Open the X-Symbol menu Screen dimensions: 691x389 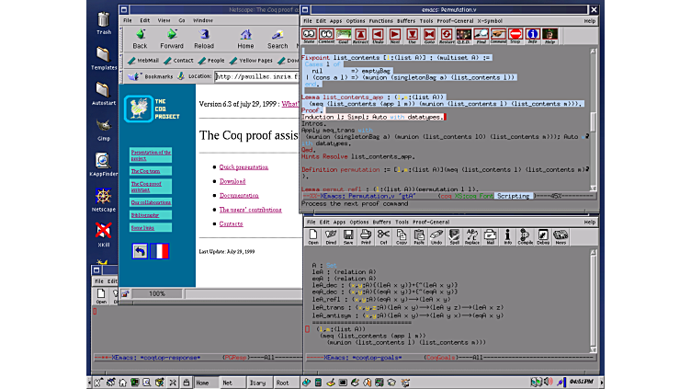click(488, 19)
